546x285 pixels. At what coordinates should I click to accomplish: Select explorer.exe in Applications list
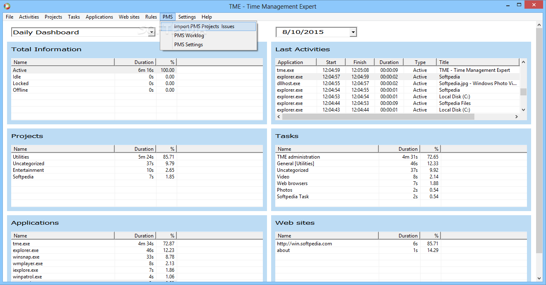[x=137, y=250]
